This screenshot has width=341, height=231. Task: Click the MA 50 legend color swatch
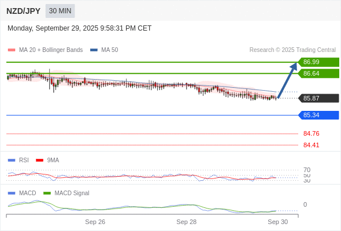pos(94,50)
